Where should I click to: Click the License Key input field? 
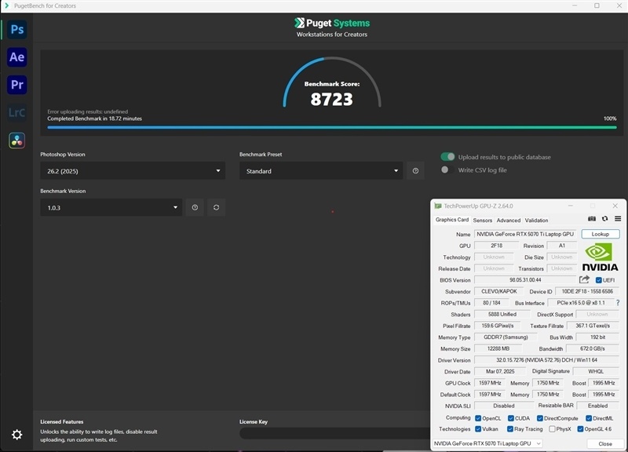pos(334,433)
